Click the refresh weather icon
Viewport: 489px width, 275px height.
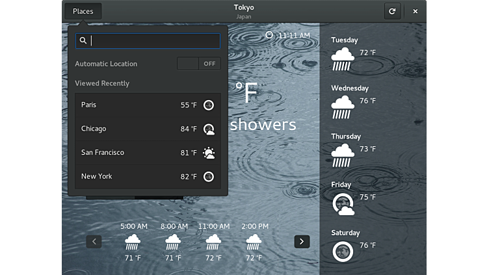click(x=391, y=11)
